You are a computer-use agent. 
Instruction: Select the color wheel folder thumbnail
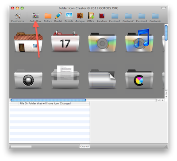point(139,79)
